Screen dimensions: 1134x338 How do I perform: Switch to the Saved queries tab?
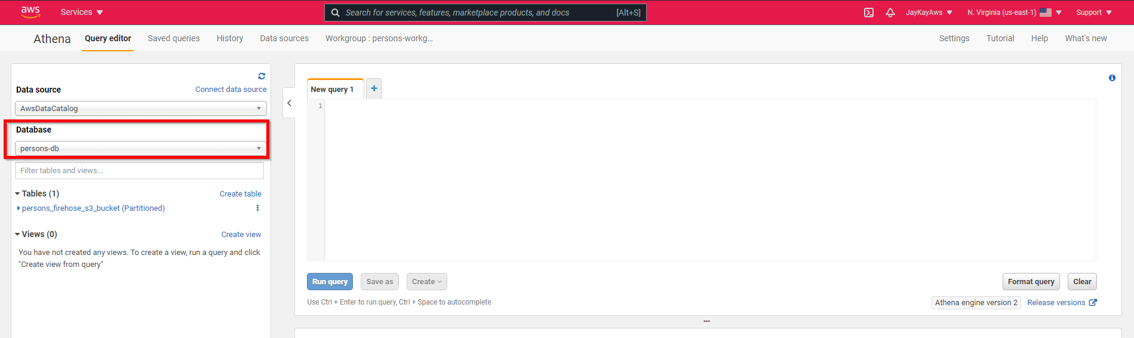coord(174,38)
